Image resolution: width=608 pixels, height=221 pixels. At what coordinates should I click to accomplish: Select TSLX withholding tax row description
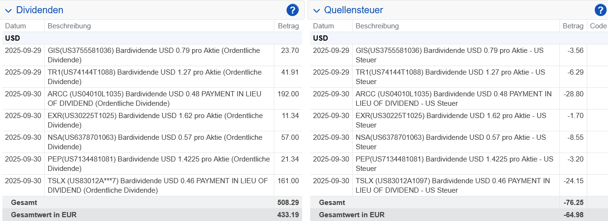click(453, 186)
